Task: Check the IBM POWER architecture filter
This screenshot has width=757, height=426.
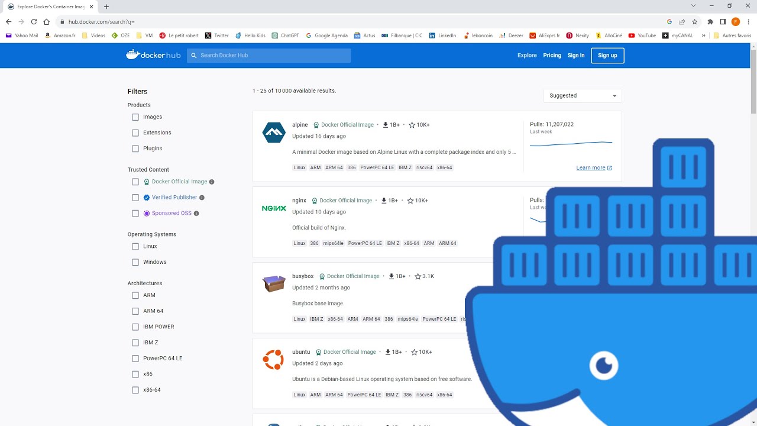Action: [135, 327]
